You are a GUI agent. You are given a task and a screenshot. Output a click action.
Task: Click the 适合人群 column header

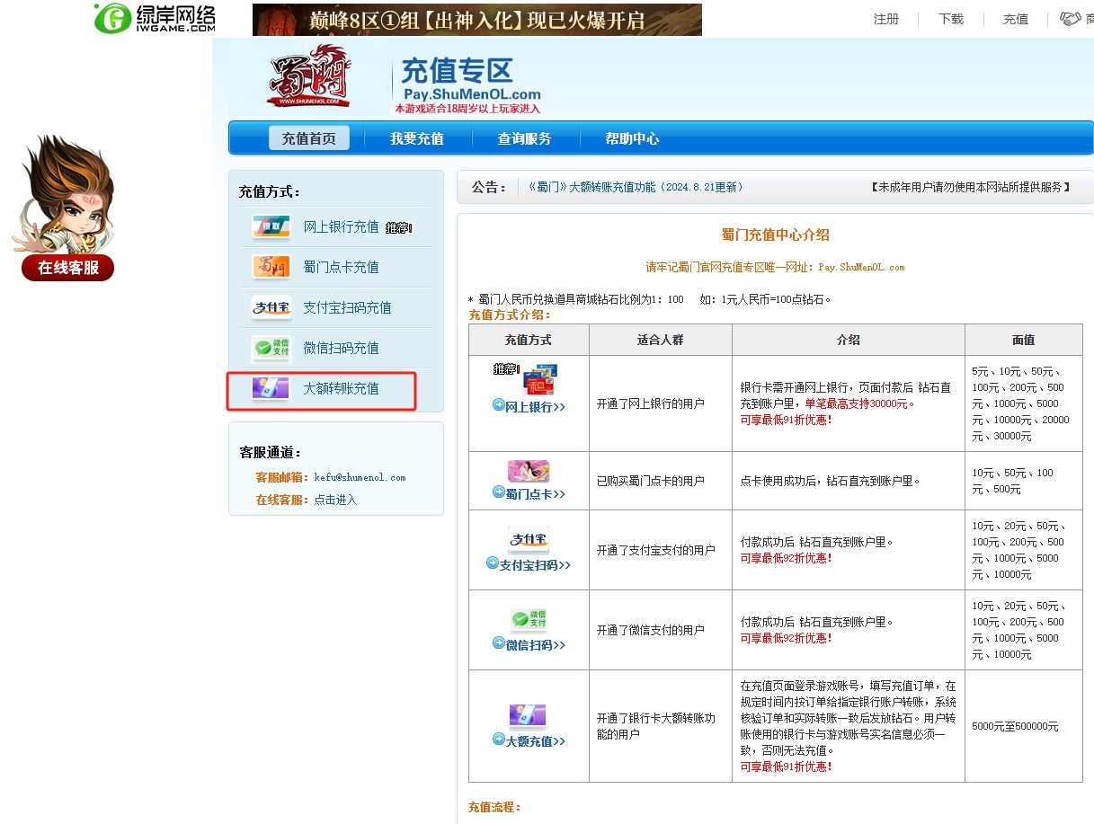pyautogui.click(x=661, y=340)
